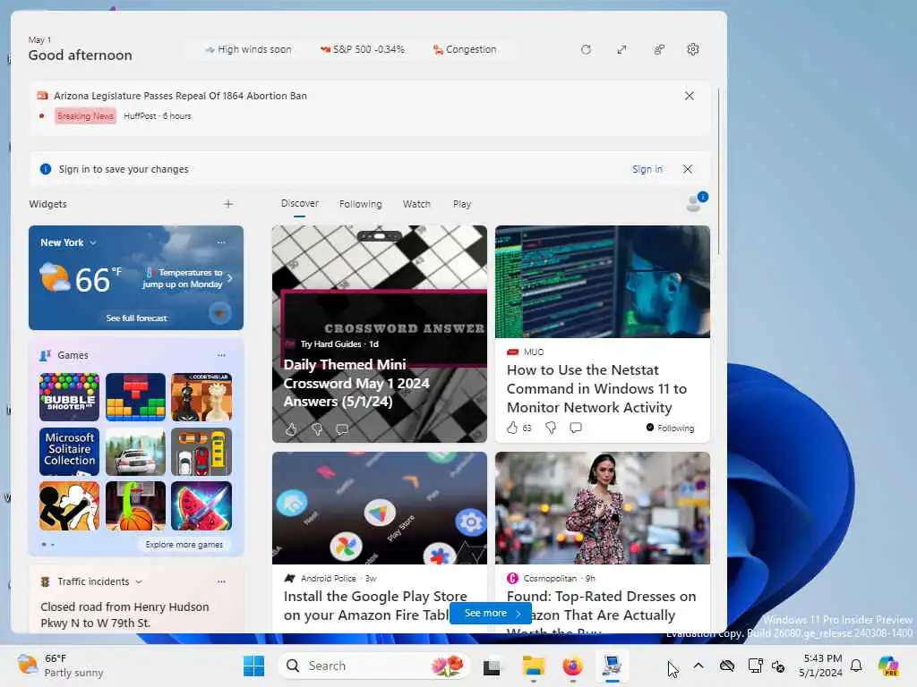Image resolution: width=917 pixels, height=687 pixels.
Task: Launch the watermelon slicing game tile
Action: (x=201, y=506)
